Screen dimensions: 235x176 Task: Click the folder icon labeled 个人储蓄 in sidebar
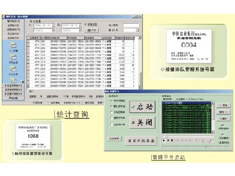pos(13,45)
